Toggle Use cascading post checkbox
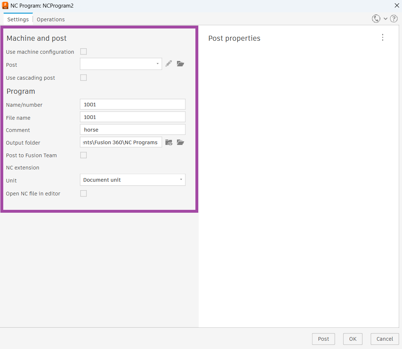This screenshot has height=349, width=402. point(83,78)
